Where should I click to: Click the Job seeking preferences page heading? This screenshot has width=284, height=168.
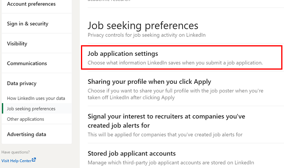[143, 26]
